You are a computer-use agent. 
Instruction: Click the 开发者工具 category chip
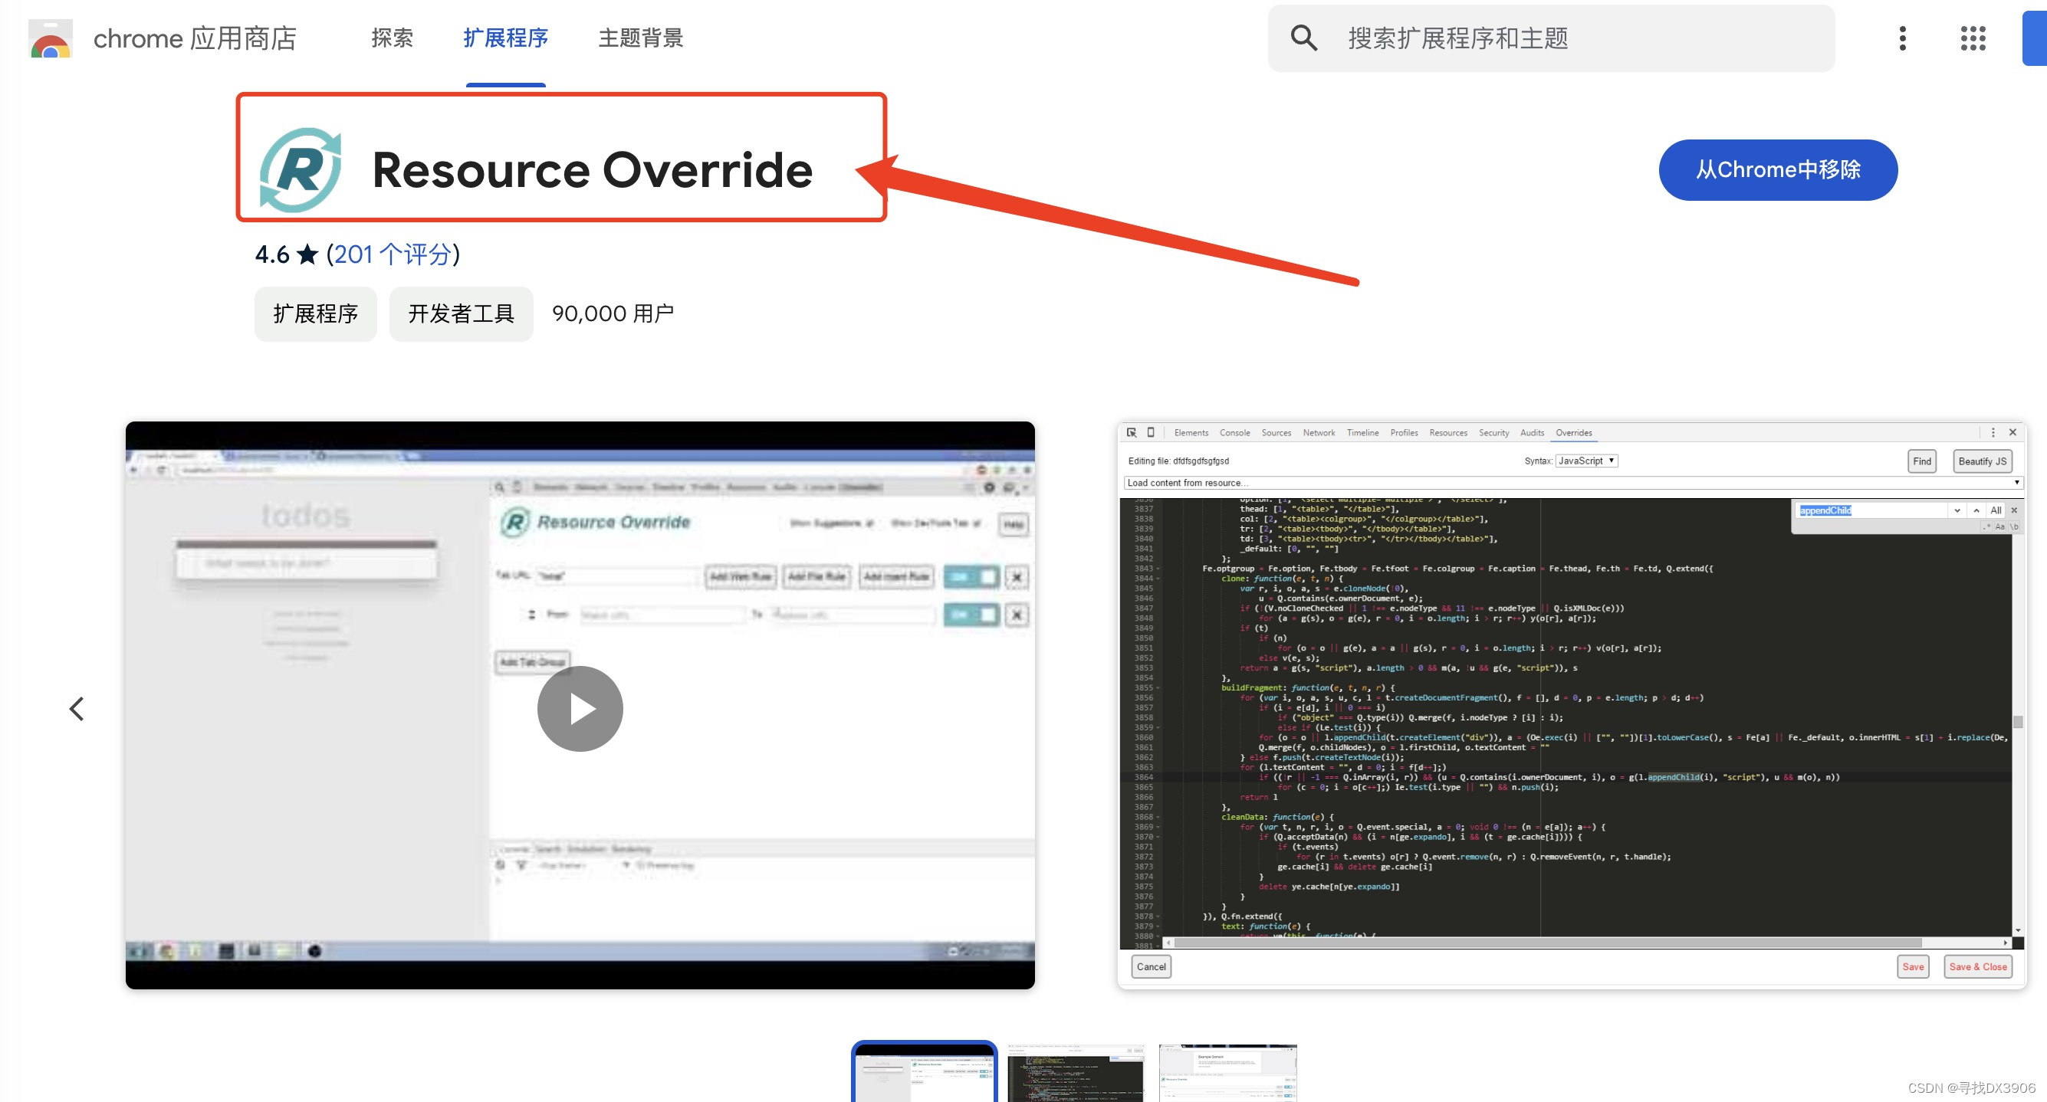(x=461, y=314)
